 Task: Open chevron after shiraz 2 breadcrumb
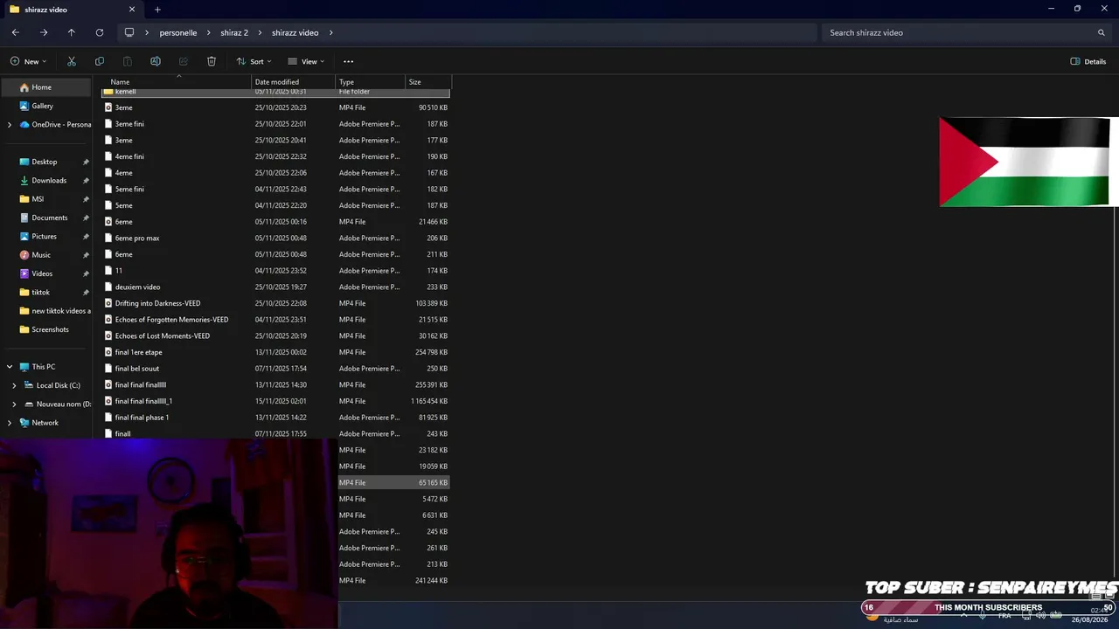(x=260, y=32)
